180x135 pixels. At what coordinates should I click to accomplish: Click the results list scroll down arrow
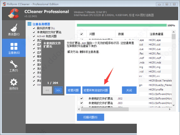click(x=174, y=105)
